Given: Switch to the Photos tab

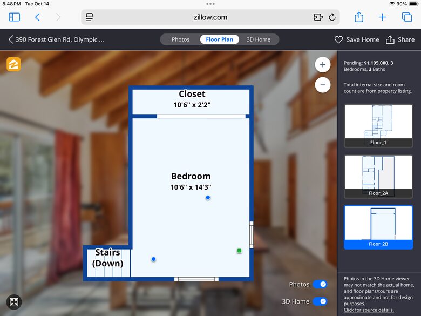Looking at the screenshot, I should tap(180, 39).
